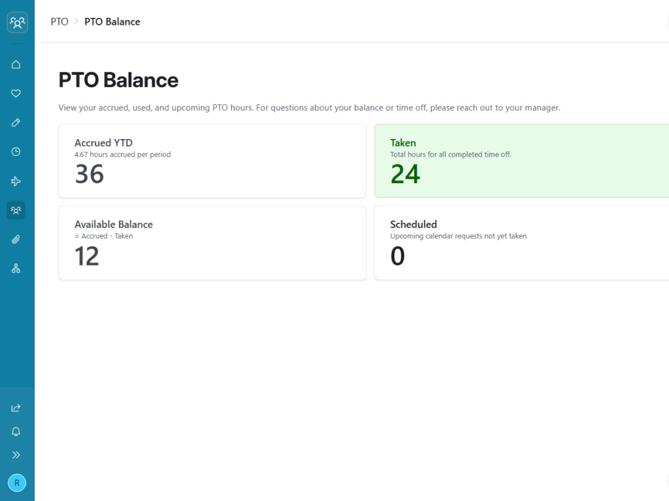Select the heart icon in sidebar
669x501 pixels.
click(16, 94)
